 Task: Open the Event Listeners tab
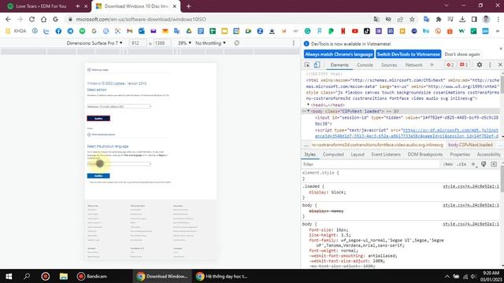pos(386,154)
